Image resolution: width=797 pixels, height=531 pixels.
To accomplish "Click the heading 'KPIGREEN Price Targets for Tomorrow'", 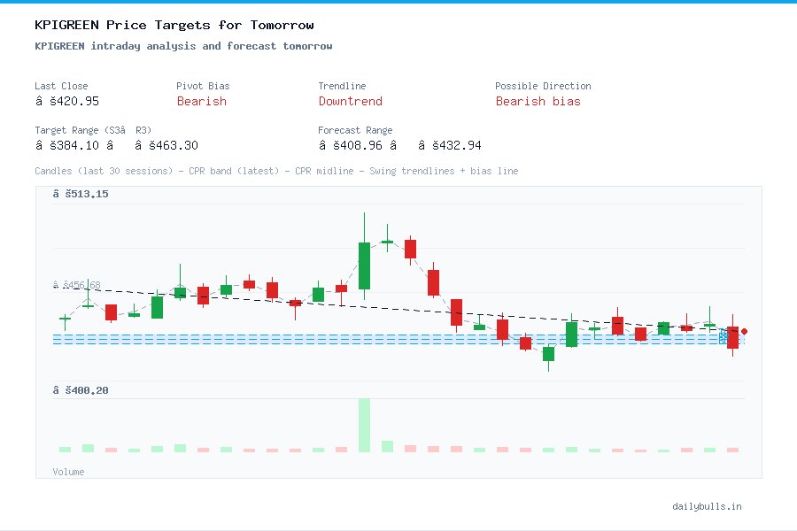I will pyautogui.click(x=174, y=25).
